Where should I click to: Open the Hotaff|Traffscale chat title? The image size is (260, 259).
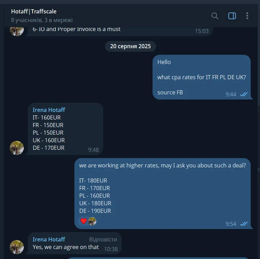(34, 11)
